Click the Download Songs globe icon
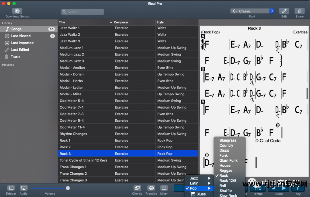This screenshot has width=310, height=197. click(x=17, y=11)
